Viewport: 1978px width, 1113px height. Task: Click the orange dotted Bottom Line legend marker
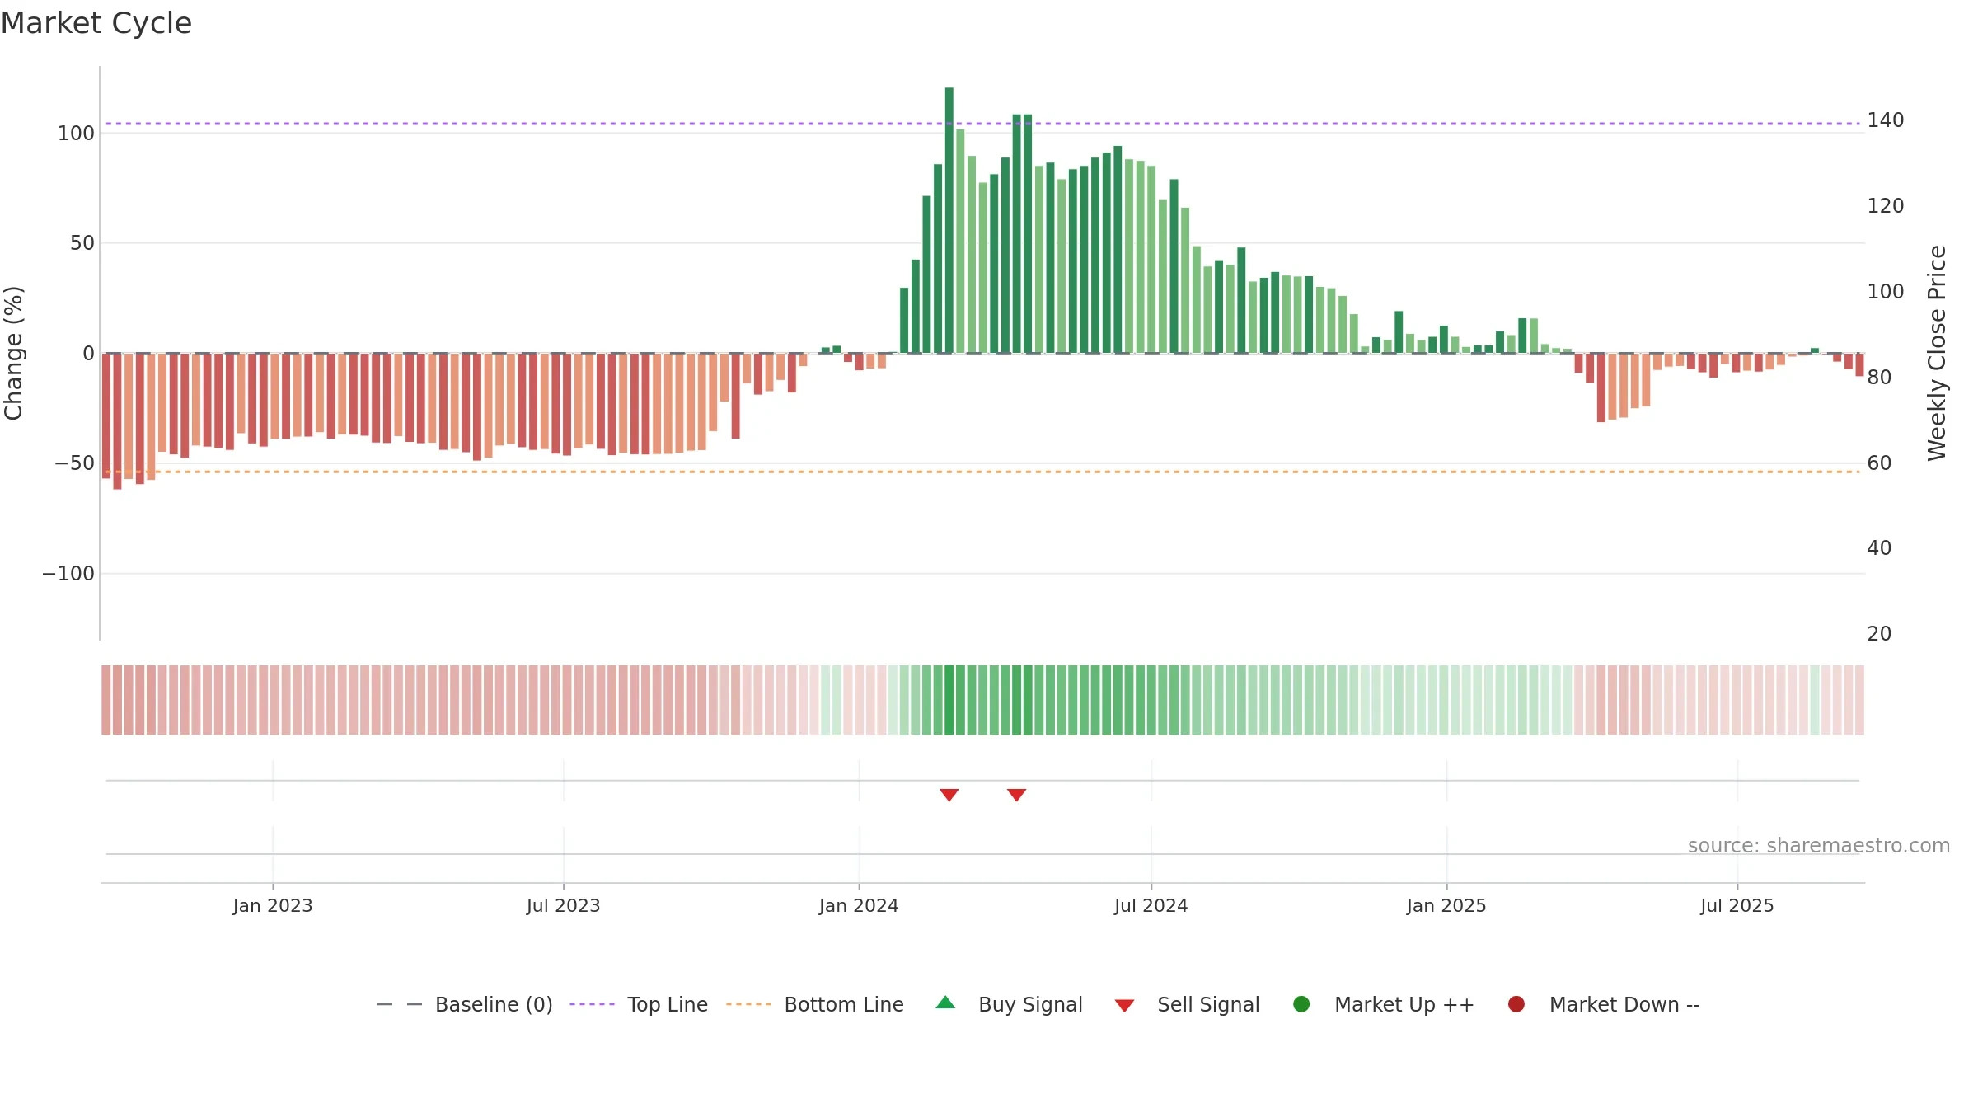[748, 1004]
